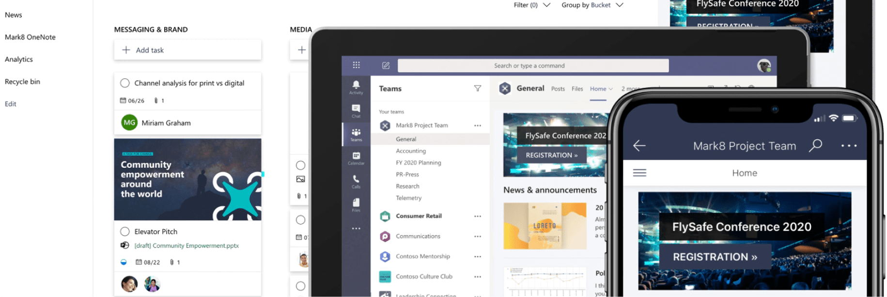Click the Search or type a command box
887x297 pixels.
click(x=533, y=66)
